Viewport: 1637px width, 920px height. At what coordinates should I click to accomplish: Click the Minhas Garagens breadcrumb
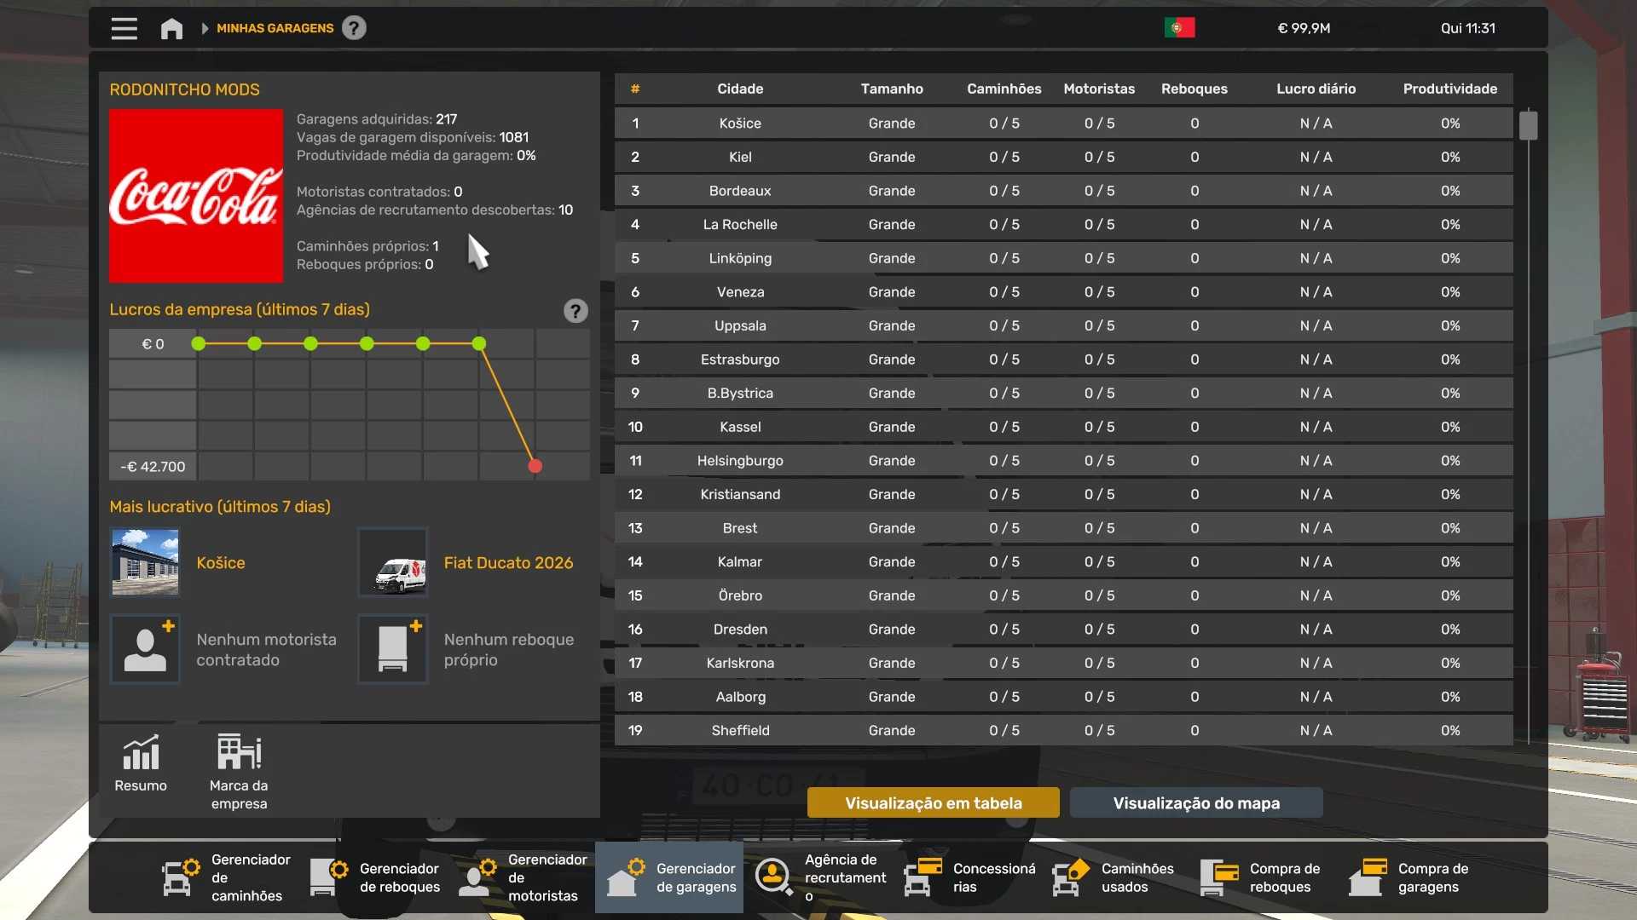[275, 28]
